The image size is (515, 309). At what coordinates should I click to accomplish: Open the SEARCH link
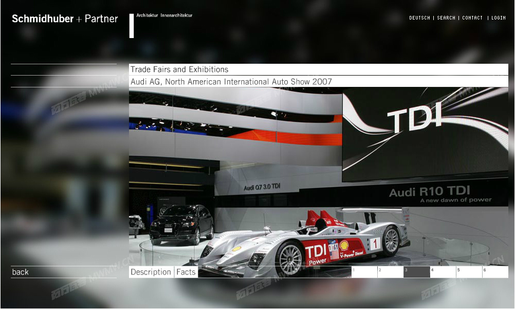(446, 18)
